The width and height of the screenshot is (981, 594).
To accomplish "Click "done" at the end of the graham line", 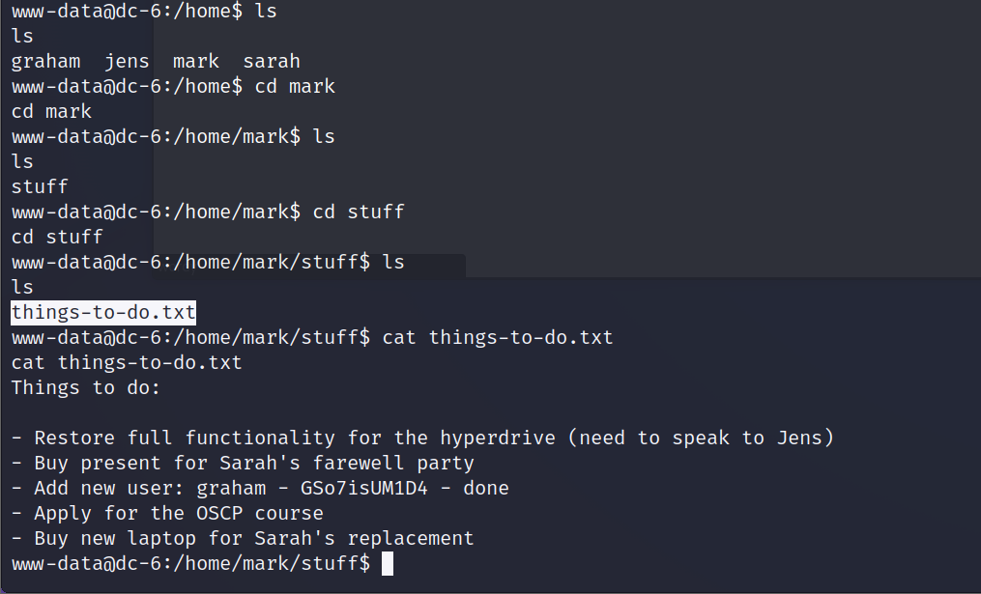I will 486,488.
